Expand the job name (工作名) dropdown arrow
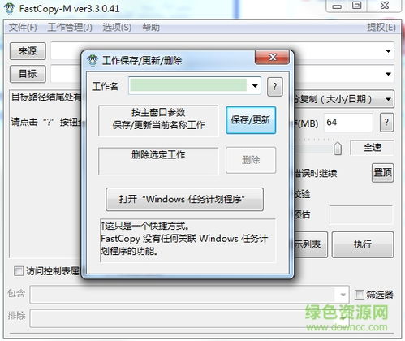The height and width of the screenshot is (341, 405). pos(255,86)
